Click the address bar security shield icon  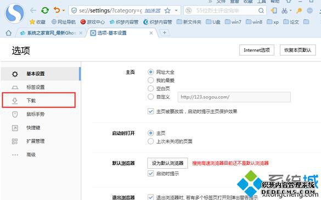coord(74,10)
